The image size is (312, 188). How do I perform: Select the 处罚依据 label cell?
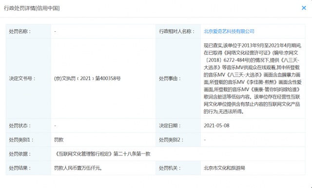(x=28, y=154)
